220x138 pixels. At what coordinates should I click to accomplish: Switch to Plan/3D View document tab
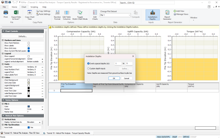pyautogui.click(x=20, y=133)
